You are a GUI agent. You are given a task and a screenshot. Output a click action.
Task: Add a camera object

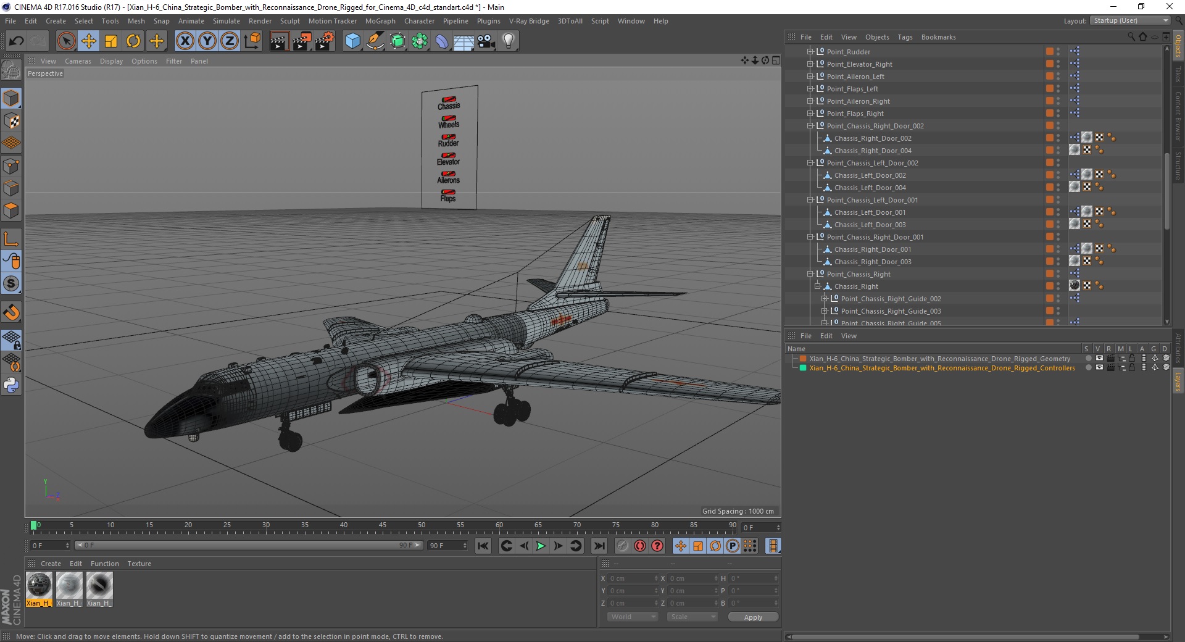point(486,41)
